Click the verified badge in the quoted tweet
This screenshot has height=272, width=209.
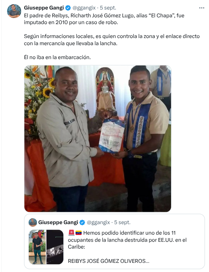point(82,222)
